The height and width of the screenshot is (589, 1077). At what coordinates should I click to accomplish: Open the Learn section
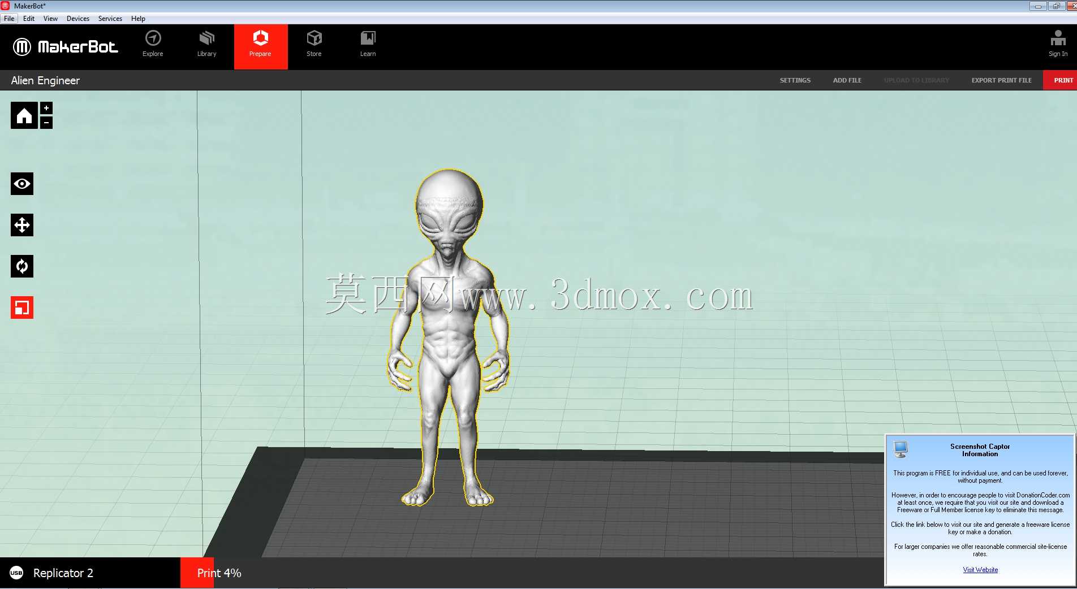point(368,44)
